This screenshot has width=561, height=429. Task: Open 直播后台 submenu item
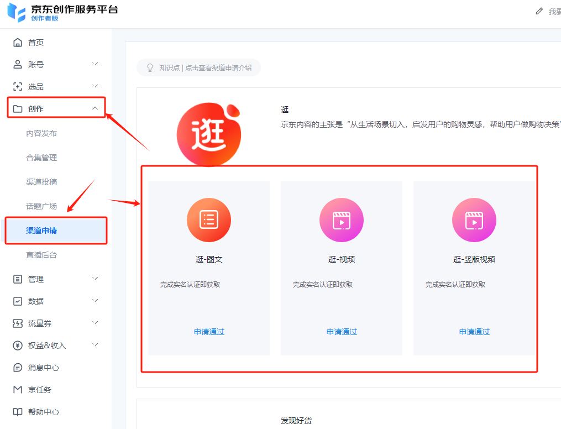(41, 255)
